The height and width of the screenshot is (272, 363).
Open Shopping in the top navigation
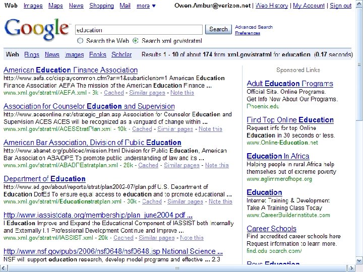pos(102,6)
